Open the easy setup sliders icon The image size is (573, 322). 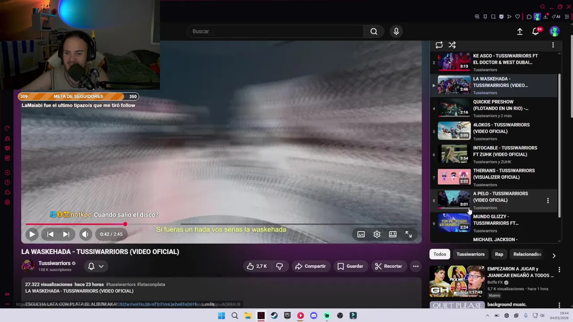(x=567, y=17)
